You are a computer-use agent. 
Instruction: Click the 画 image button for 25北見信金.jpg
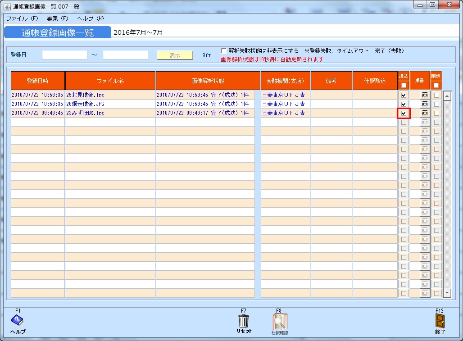424,95
